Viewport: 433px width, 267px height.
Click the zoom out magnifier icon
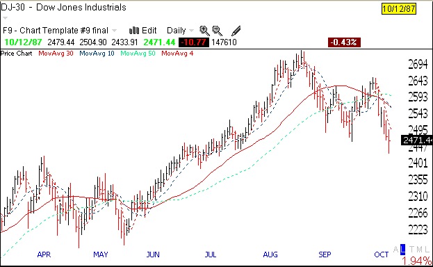click(x=218, y=31)
